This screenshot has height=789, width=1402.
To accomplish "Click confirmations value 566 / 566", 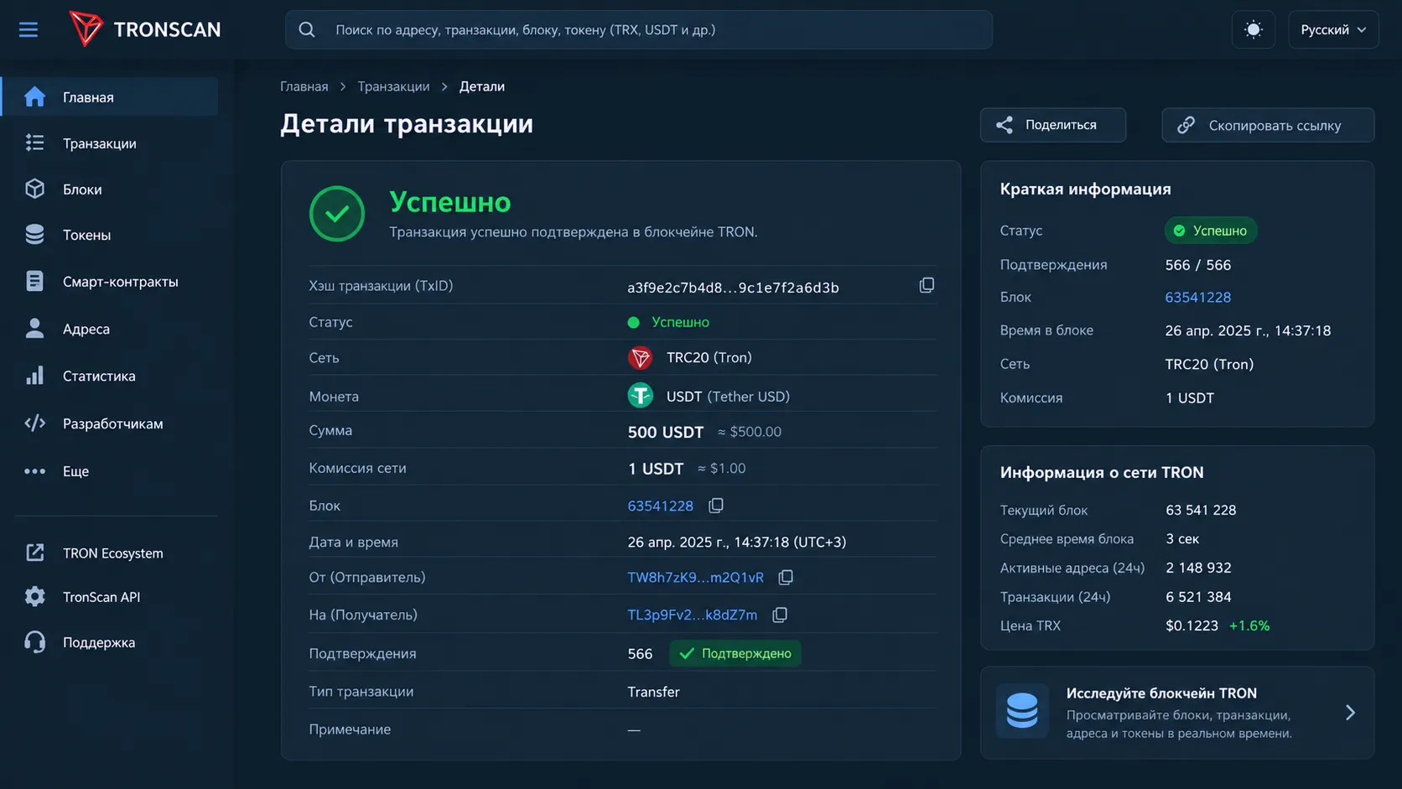I will (x=1198, y=265).
